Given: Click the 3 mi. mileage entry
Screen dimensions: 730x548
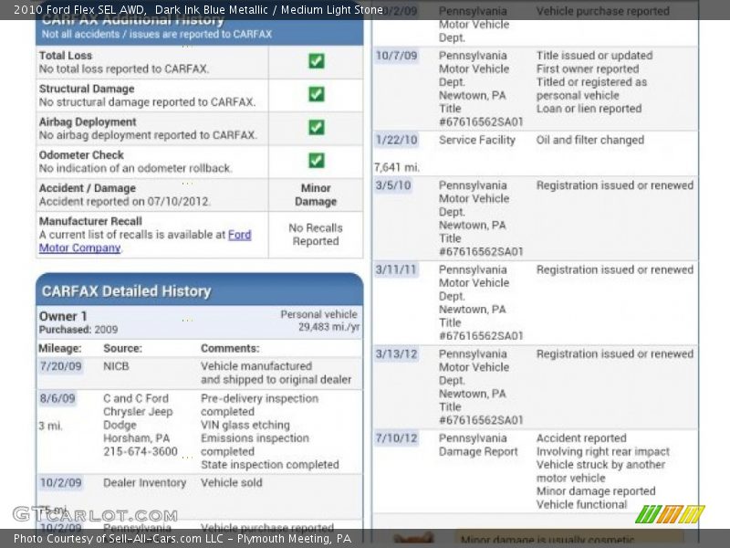Looking at the screenshot, I should 50,426.
